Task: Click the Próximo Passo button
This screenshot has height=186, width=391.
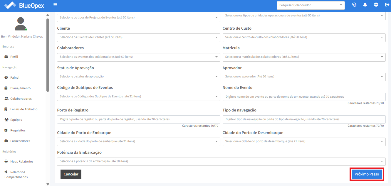Action: (367, 174)
